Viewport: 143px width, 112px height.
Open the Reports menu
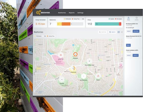71,13
